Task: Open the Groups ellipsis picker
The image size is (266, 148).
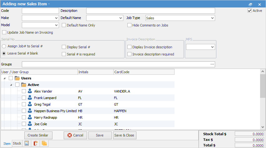Action: (212, 64)
